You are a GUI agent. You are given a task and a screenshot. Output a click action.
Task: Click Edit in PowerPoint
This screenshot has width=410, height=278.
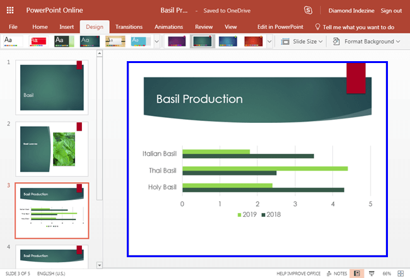click(280, 27)
